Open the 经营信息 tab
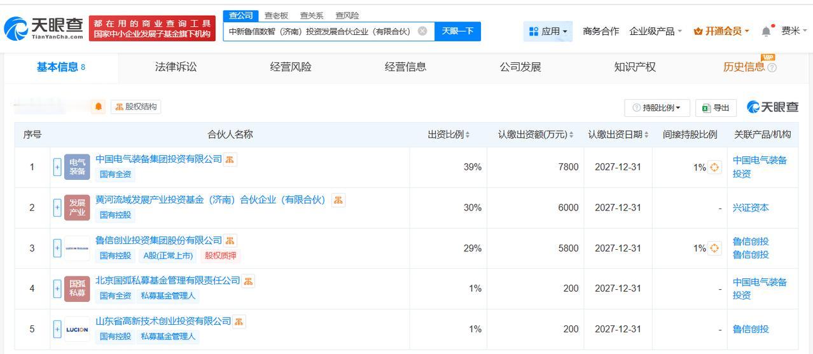This screenshot has height=354, width=813. (405, 67)
